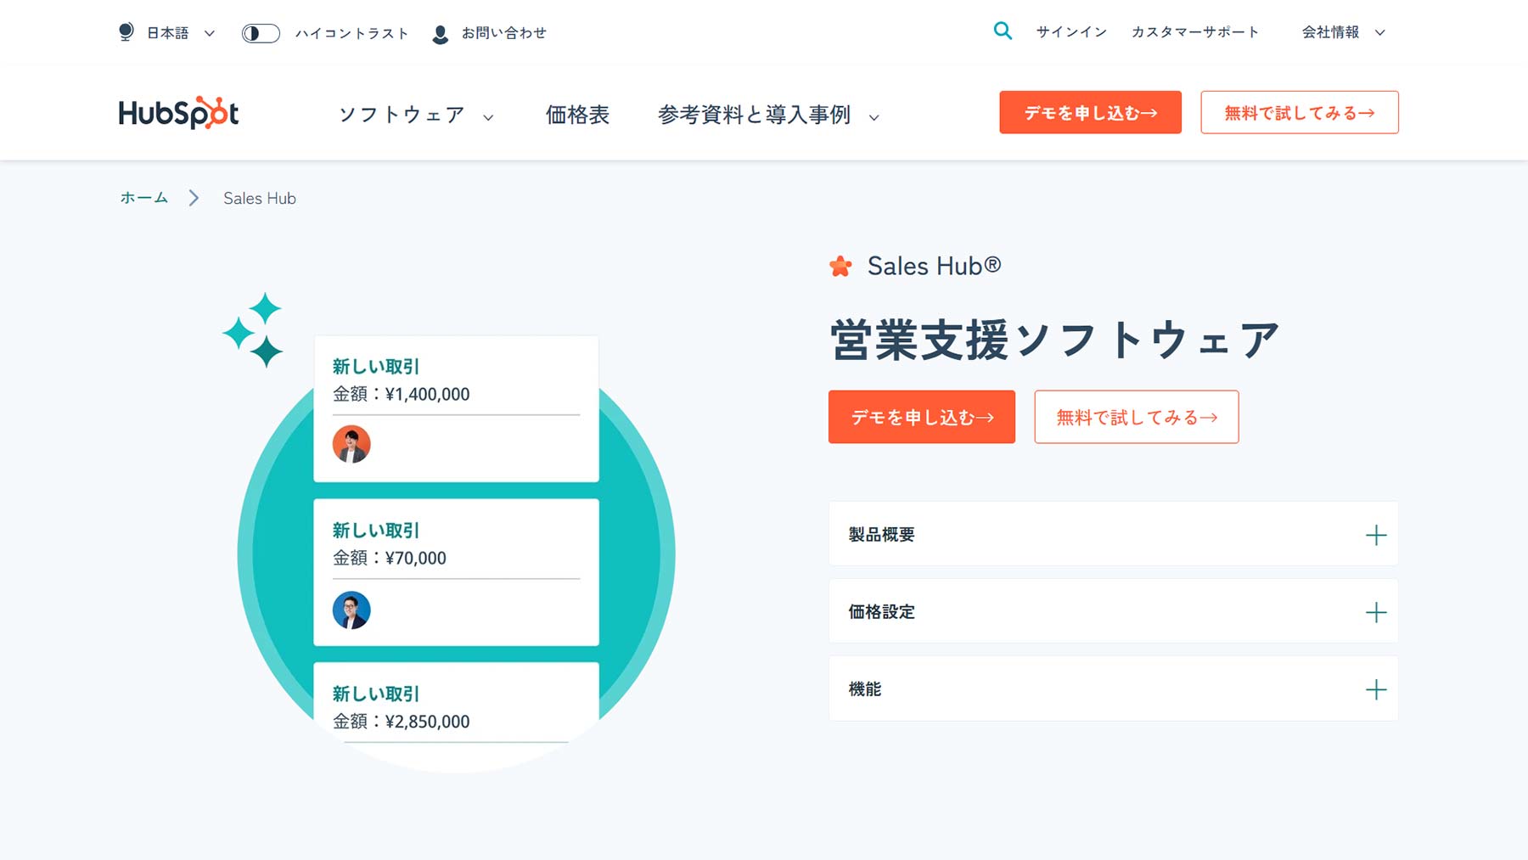The image size is (1528, 860).
Task: Click the search magnifier icon
Action: pyautogui.click(x=1003, y=31)
